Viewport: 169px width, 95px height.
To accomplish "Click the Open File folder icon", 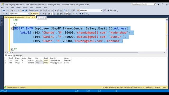I will tap(20, 11).
